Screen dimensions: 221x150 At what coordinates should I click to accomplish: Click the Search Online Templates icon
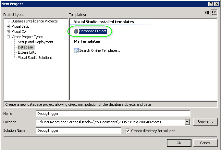click(x=76, y=50)
